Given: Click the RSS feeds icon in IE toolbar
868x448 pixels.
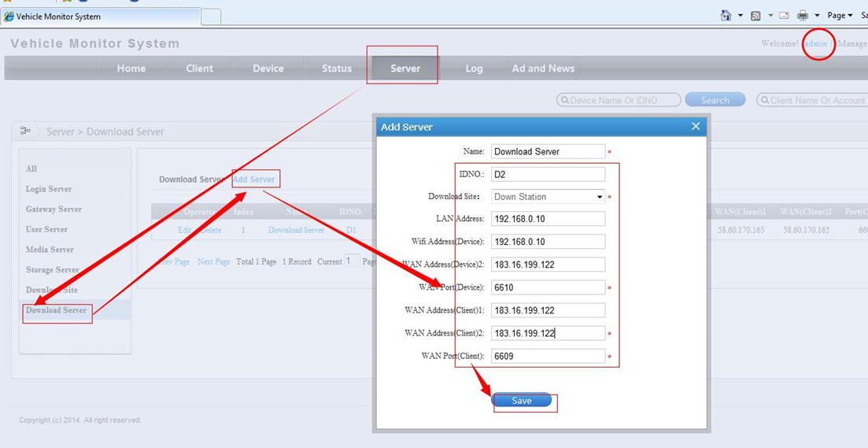Looking at the screenshot, I should pos(755,16).
